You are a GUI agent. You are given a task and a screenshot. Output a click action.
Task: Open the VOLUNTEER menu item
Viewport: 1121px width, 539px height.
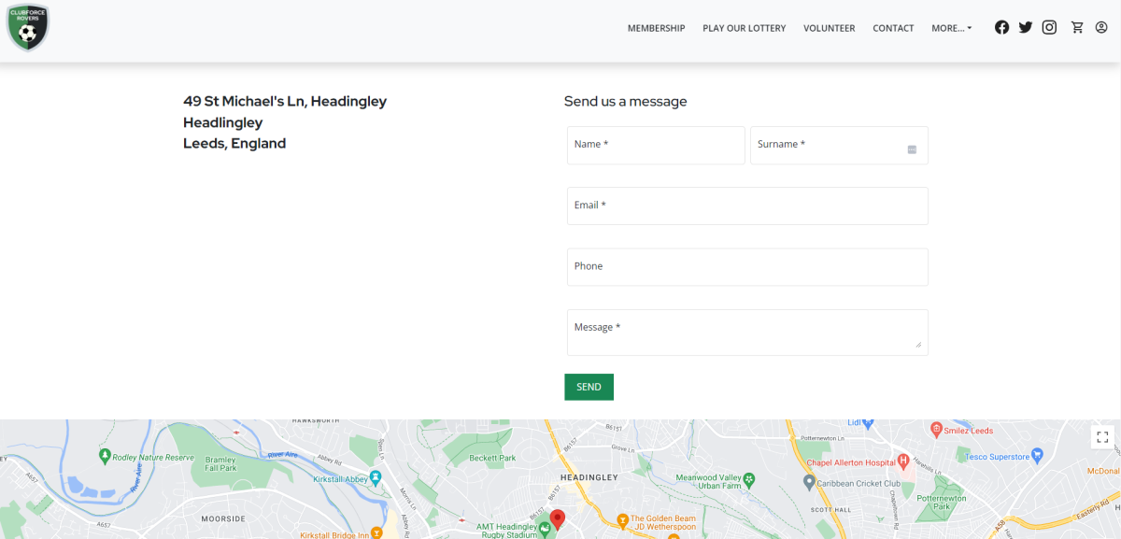830,28
